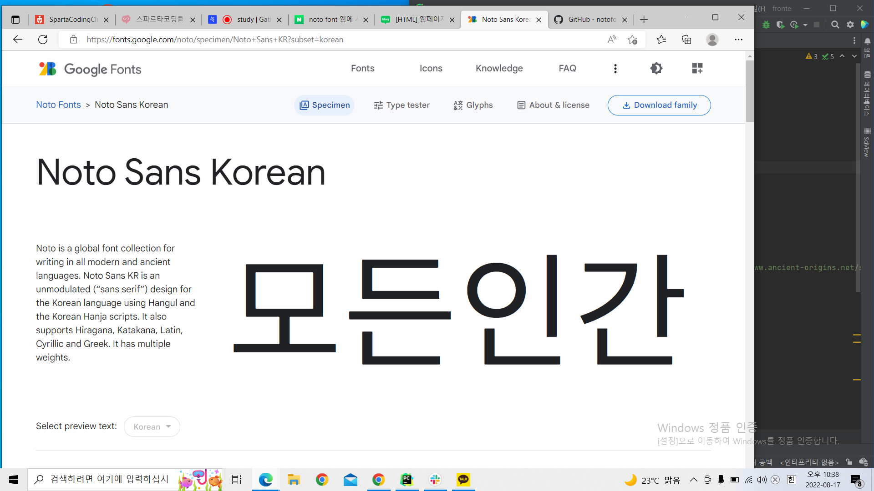Open the Favorites list icon
This screenshot has height=491, width=874.
pos(661,40)
